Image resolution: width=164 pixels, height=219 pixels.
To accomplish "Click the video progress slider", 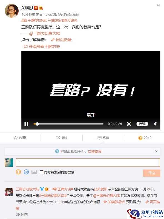I will pyautogui.click(x=68, y=124).
